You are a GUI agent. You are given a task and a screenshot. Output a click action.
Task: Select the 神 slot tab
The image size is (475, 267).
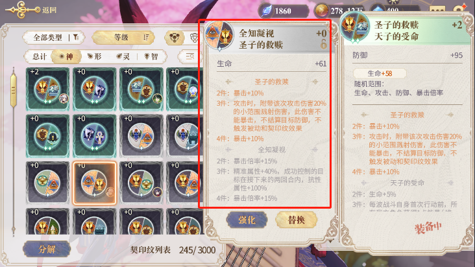click(66, 56)
